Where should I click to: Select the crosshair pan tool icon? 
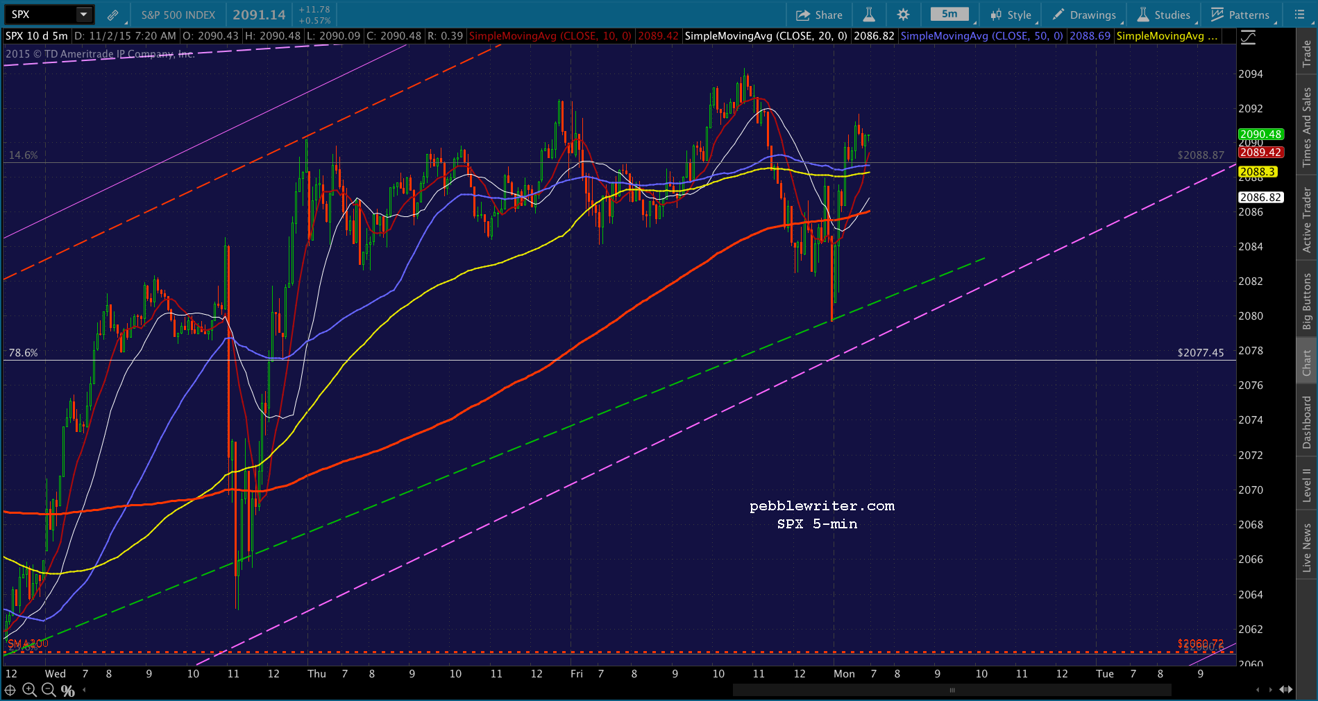(x=10, y=690)
